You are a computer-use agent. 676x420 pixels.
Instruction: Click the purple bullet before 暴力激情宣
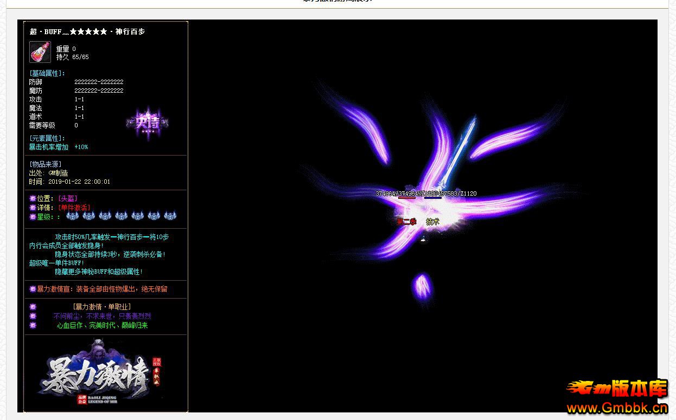pos(33,289)
